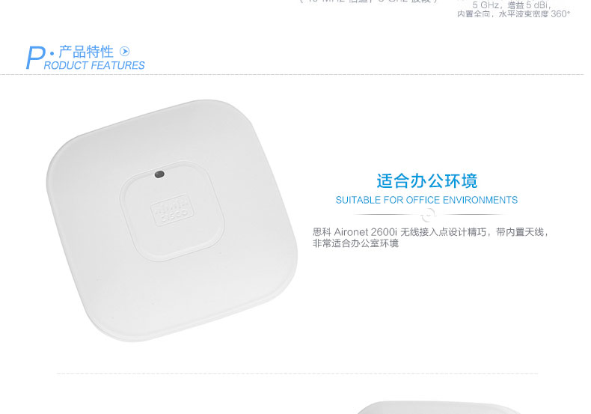Click the raised center square of the access point
Screen dimensions: 591x414
pos(172,211)
